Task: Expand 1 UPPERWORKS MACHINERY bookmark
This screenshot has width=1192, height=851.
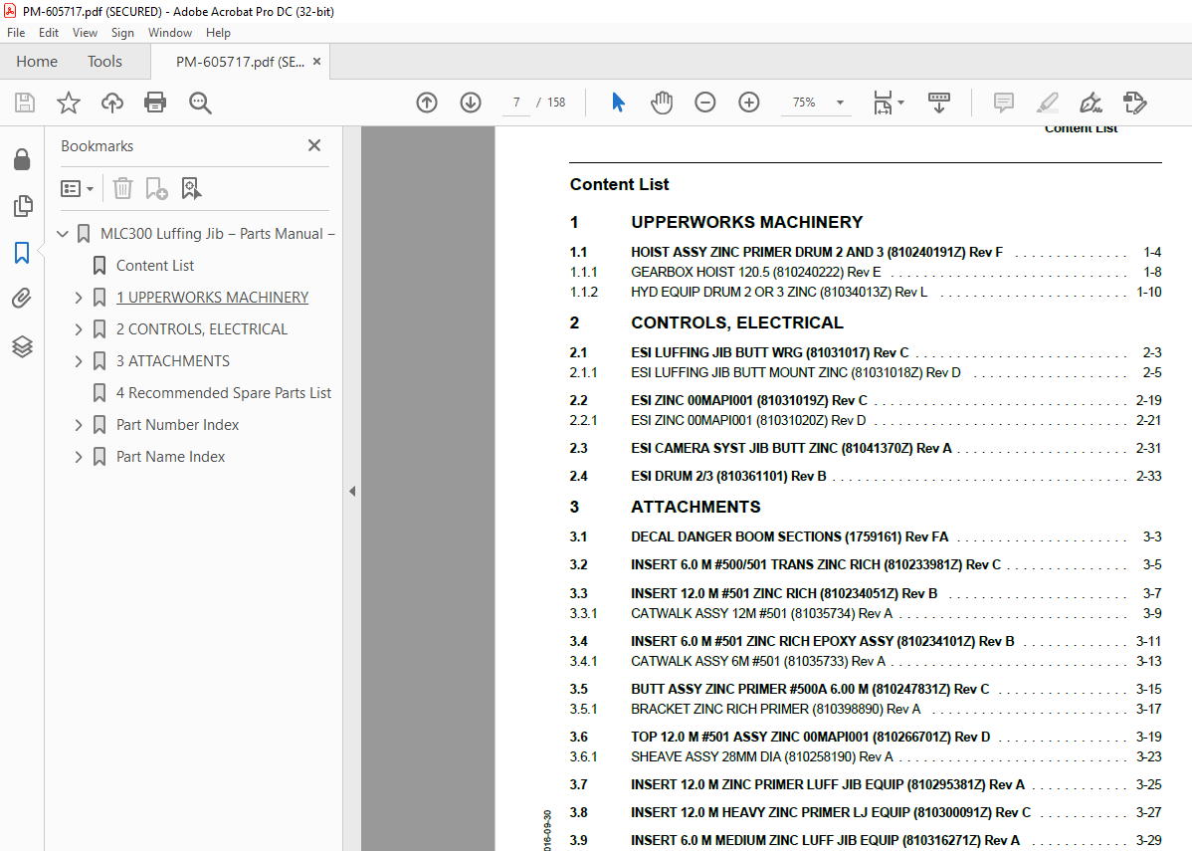Action: (79, 298)
